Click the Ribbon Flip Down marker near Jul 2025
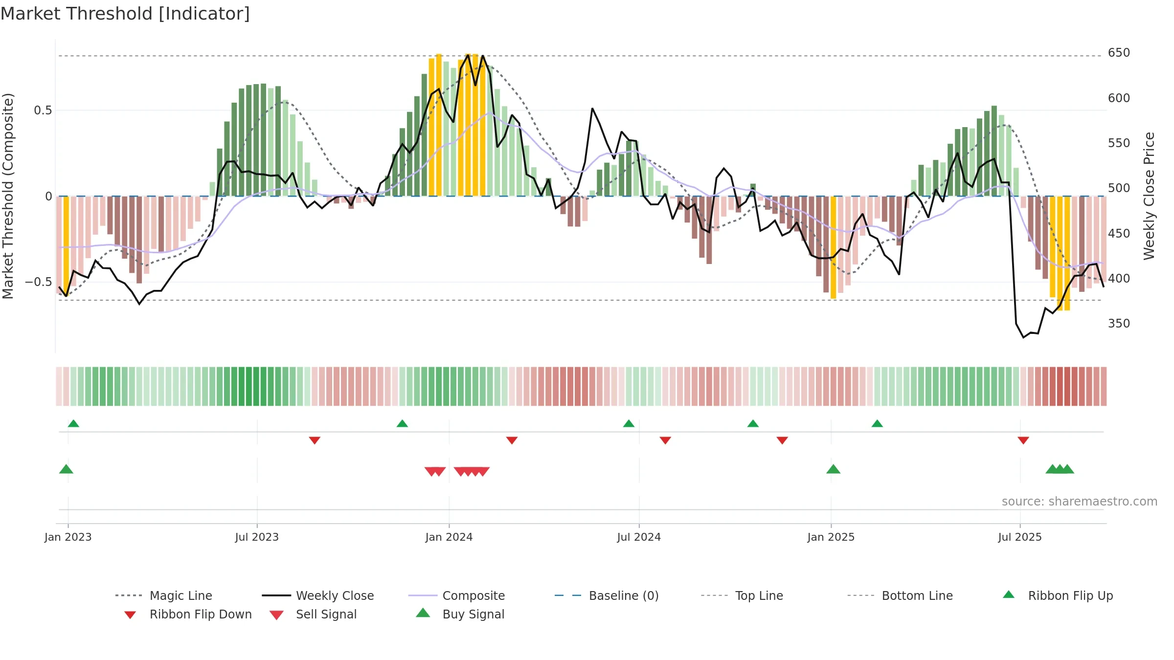This screenshot has height=660, width=1174. pyautogui.click(x=1023, y=440)
